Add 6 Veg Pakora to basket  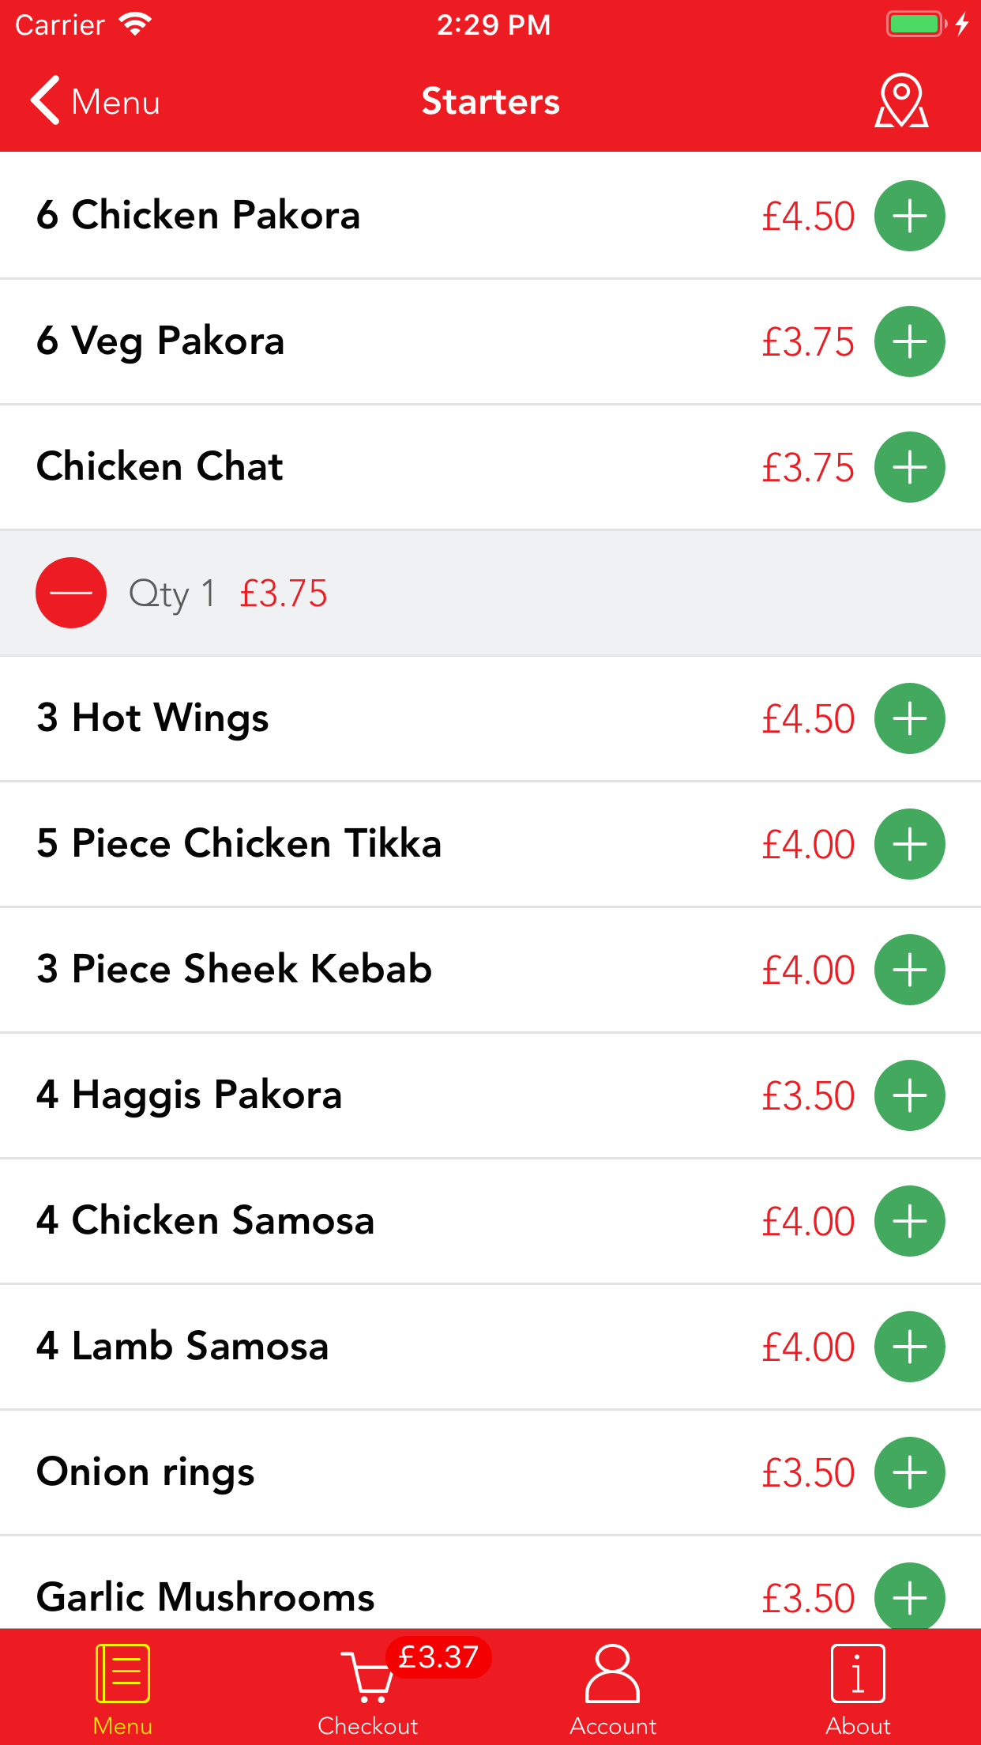click(909, 341)
